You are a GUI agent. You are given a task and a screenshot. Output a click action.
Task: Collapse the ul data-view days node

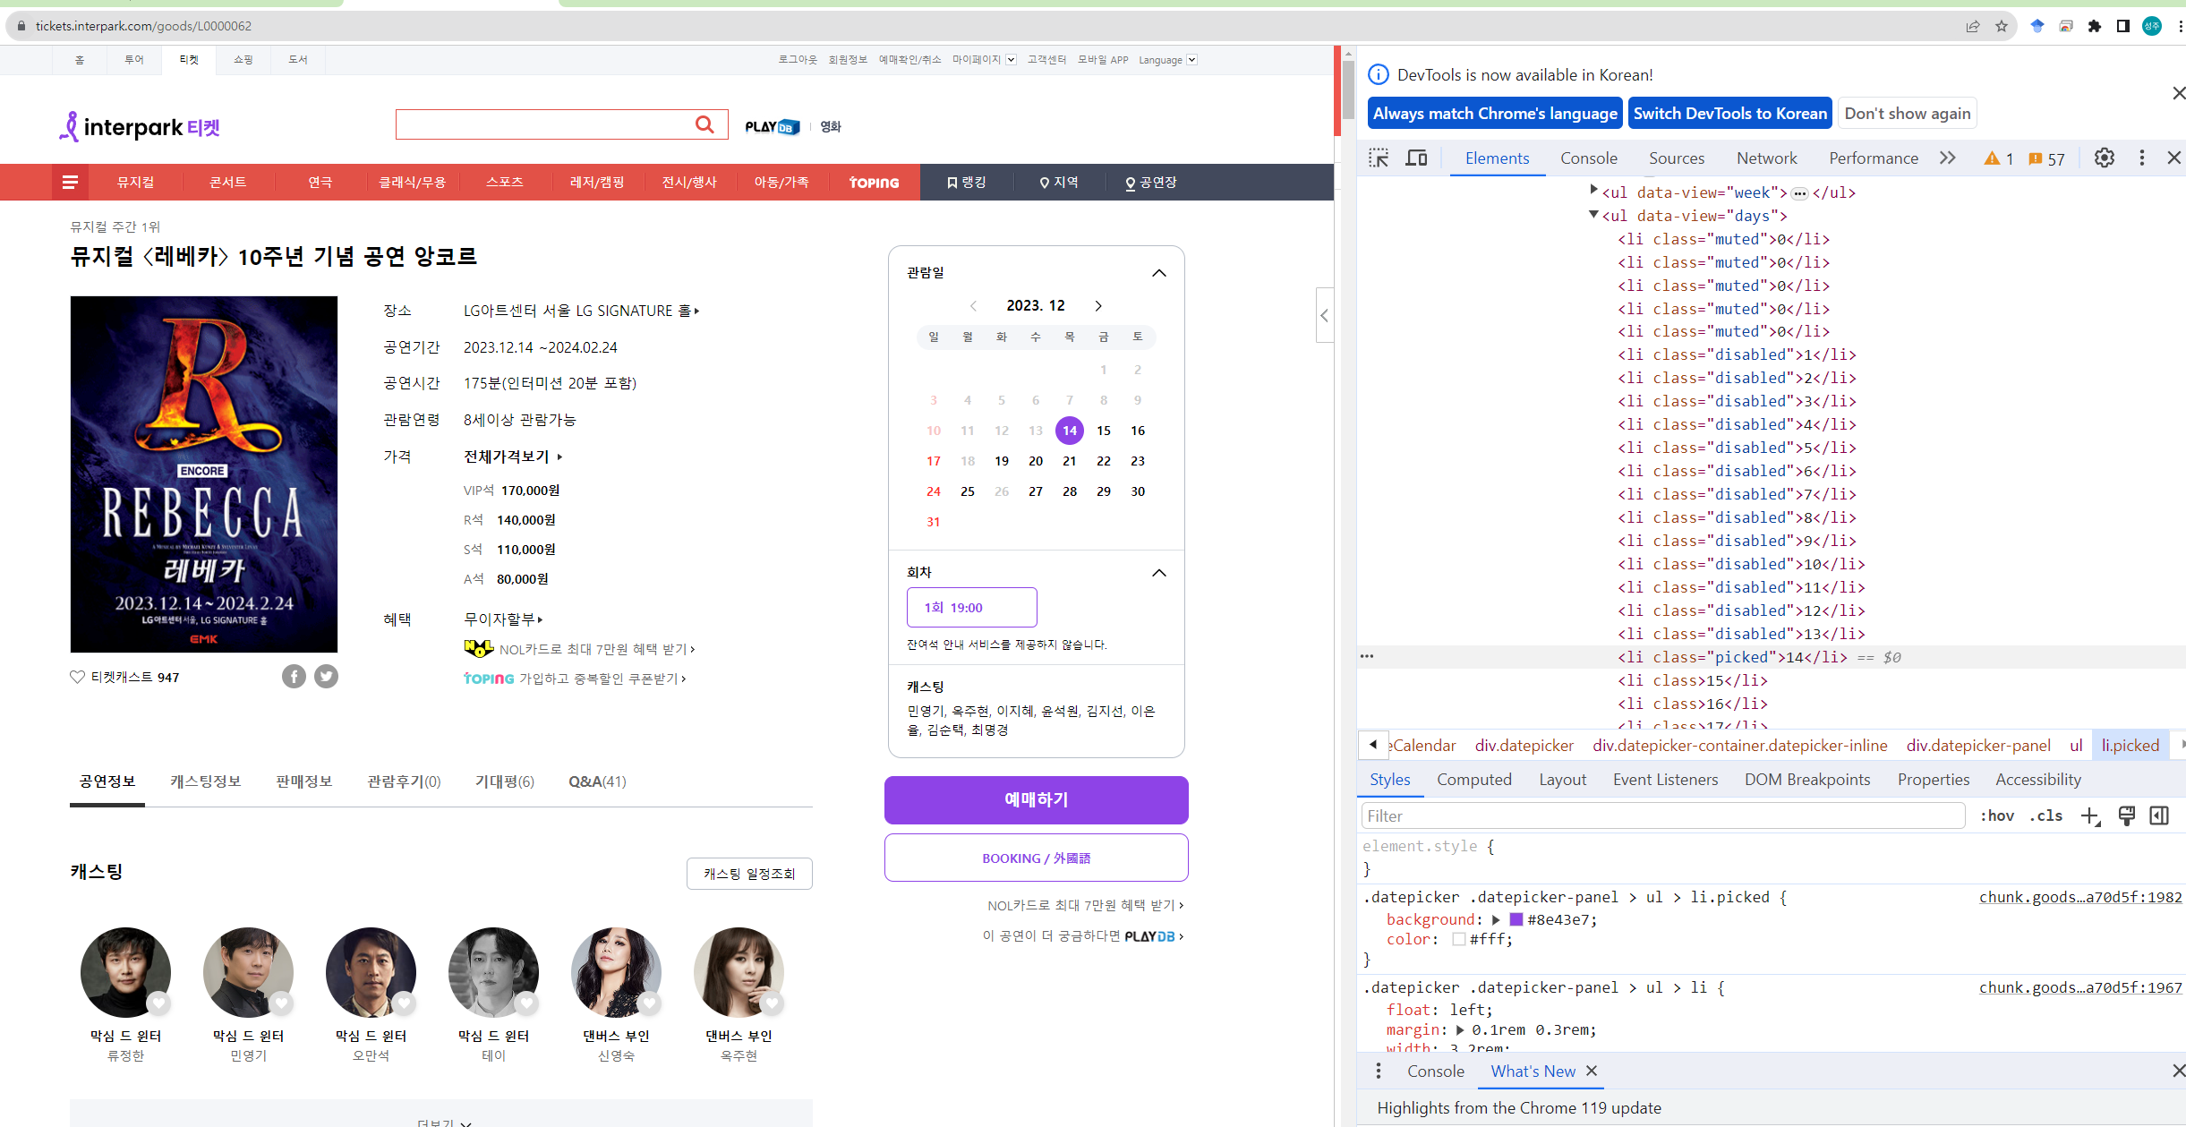(1594, 215)
